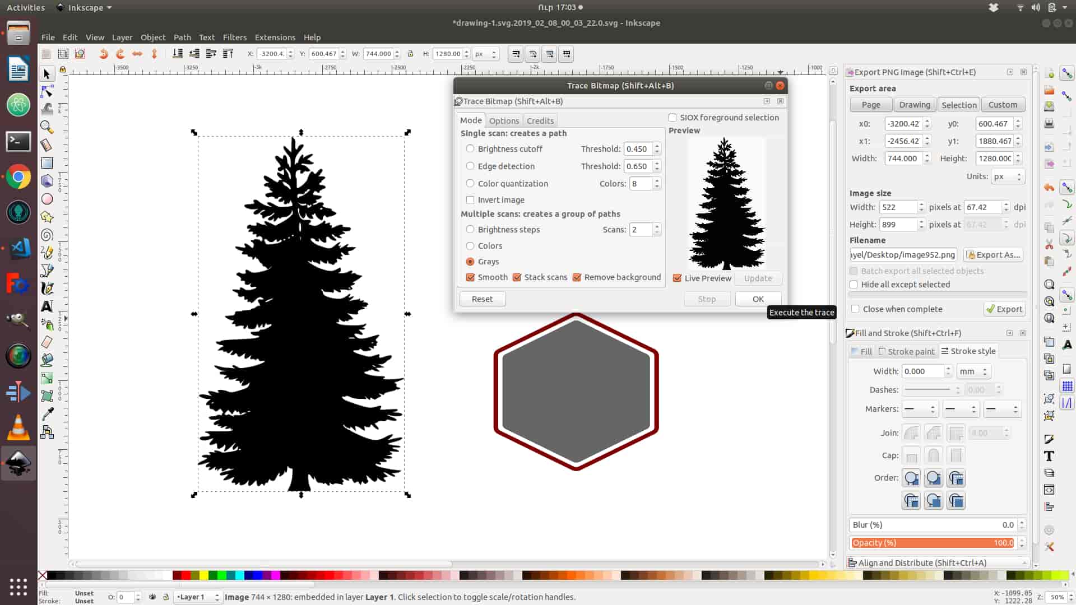Click the Opacity (%) slider
1076x605 pixels.
pos(932,543)
